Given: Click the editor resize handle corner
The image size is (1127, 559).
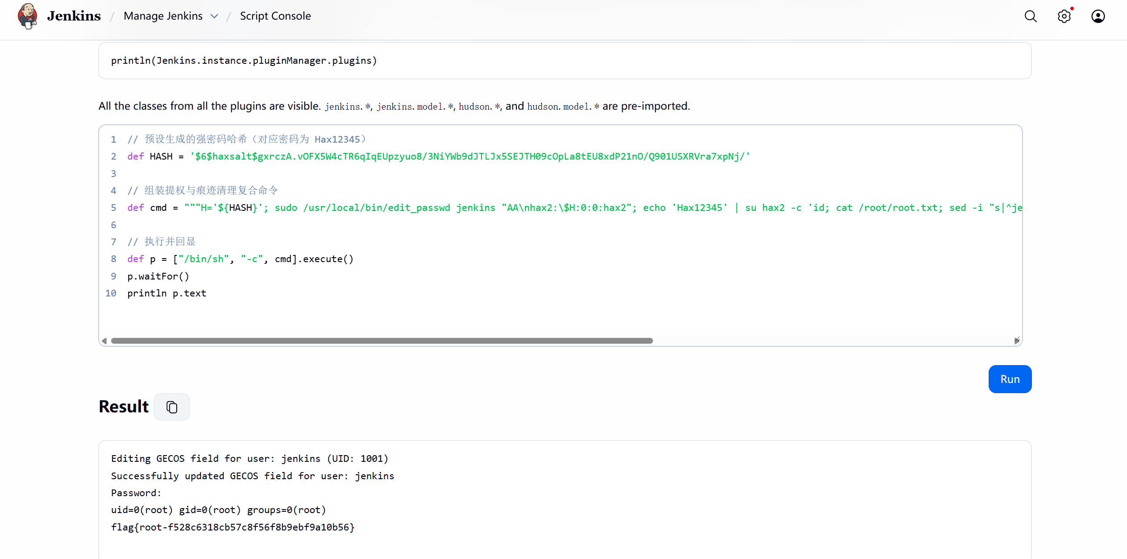Looking at the screenshot, I should [x=1017, y=341].
